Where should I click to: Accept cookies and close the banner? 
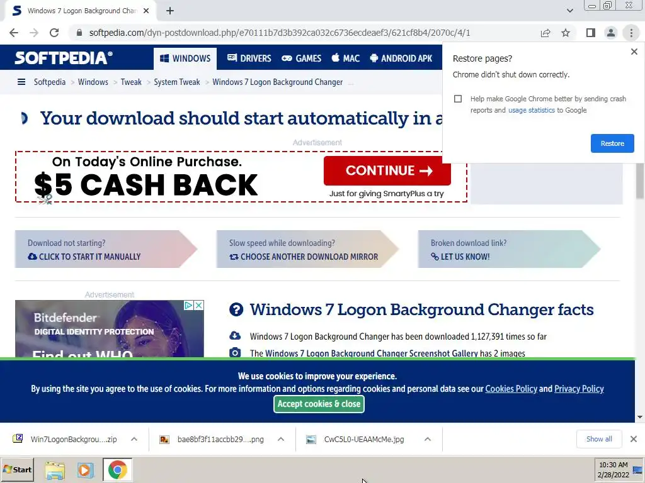(x=319, y=404)
